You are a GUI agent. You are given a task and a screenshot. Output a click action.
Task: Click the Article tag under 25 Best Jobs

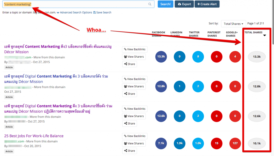point(9,151)
